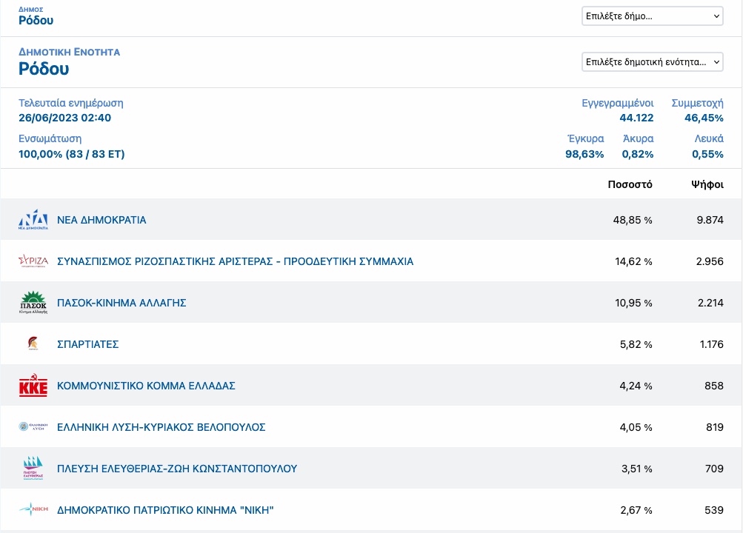Image resolution: width=743 pixels, height=533 pixels.
Task: Click the PASOK green sun logo
Action: [33, 303]
